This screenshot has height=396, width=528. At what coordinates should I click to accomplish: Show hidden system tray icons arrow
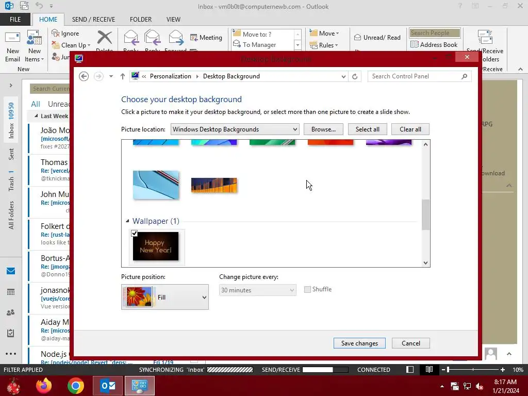442,386
